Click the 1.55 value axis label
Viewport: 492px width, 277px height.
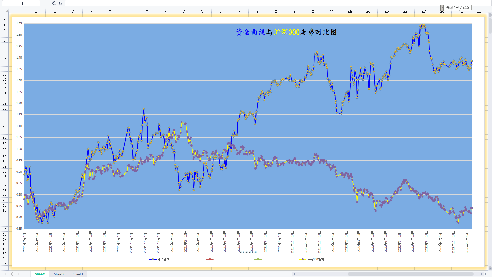point(19,23)
